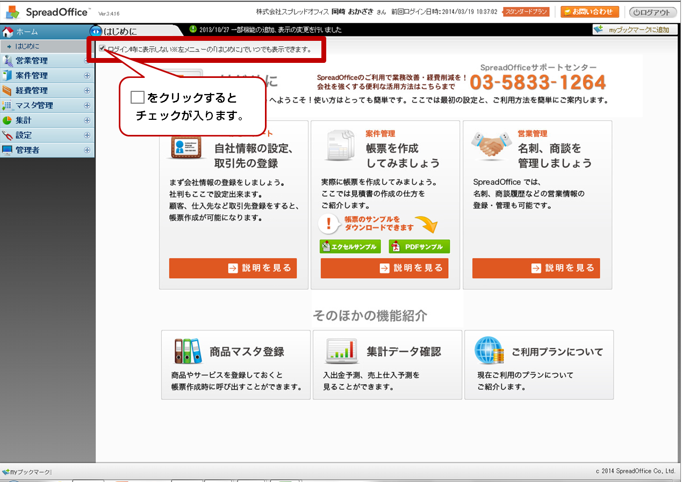Click the support phone number 03-5833-1264
The image size is (682, 482).
(538, 82)
